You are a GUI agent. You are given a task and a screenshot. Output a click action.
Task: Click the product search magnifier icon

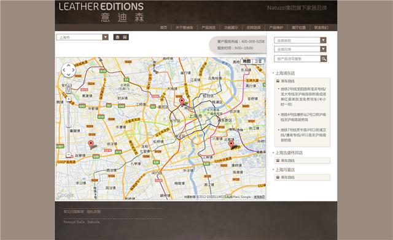coord(324,59)
